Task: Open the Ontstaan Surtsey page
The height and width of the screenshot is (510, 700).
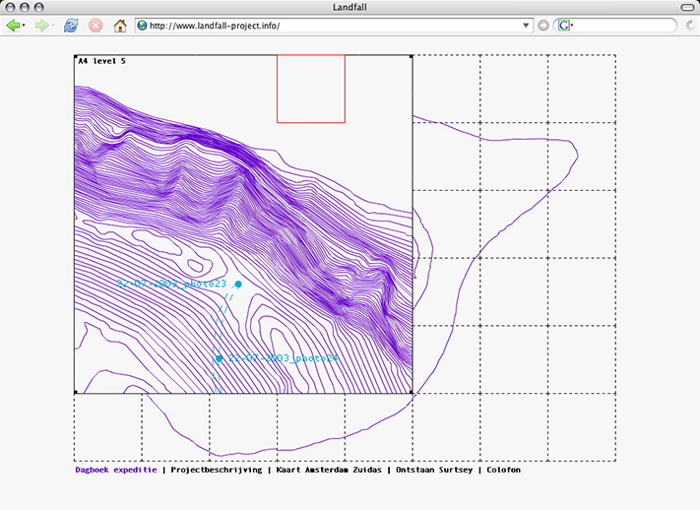Action: [436, 470]
